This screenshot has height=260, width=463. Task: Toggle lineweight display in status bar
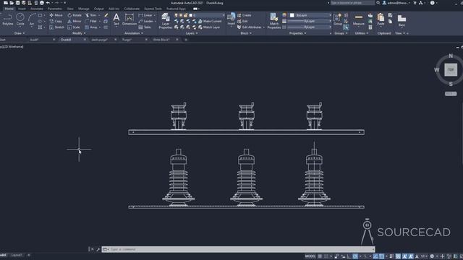(391, 256)
